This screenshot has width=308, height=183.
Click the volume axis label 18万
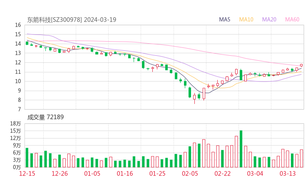pos(15,124)
